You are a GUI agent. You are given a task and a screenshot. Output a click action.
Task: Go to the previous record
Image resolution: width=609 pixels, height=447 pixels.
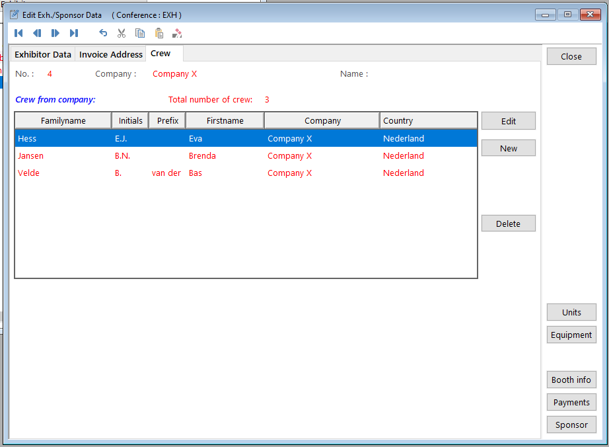coord(37,33)
